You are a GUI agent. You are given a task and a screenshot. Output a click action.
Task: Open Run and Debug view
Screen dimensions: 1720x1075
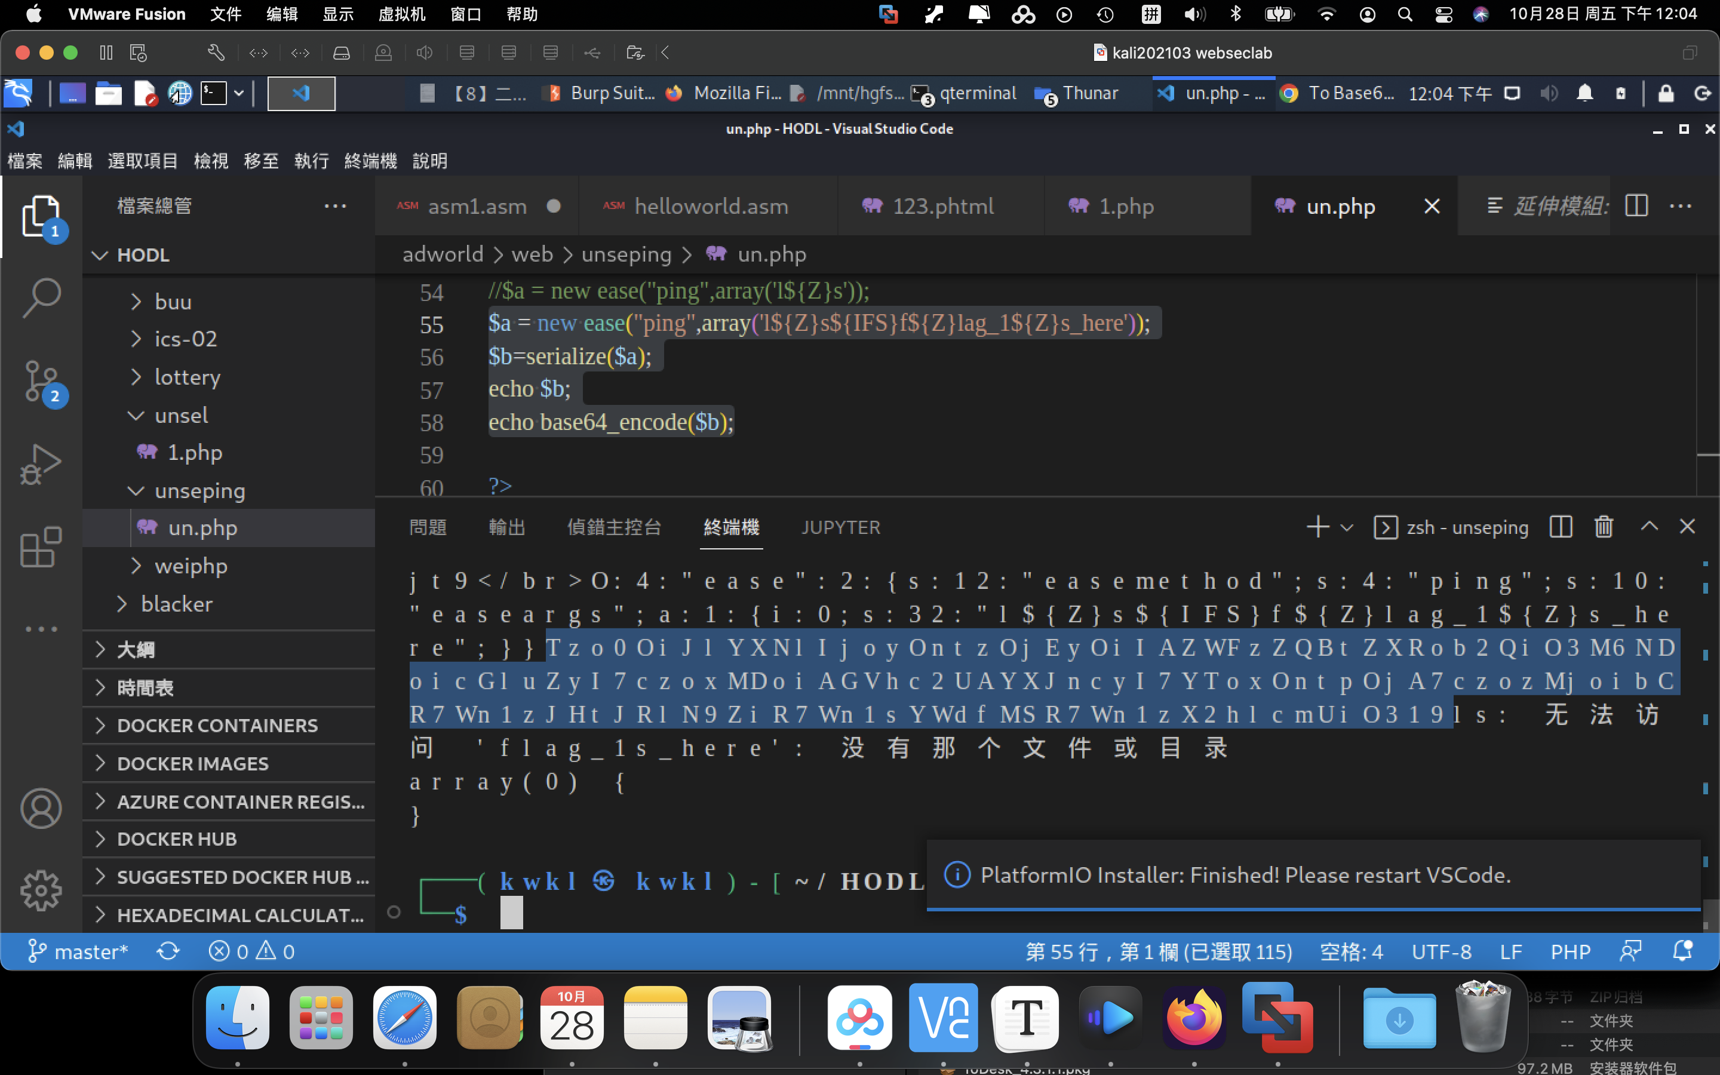coord(41,464)
